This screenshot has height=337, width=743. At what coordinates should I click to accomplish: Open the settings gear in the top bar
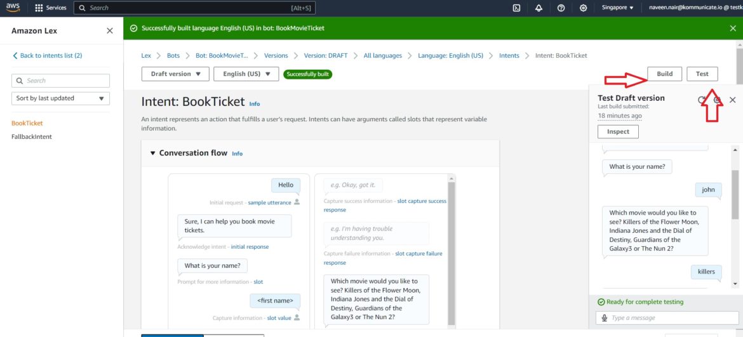tap(584, 8)
